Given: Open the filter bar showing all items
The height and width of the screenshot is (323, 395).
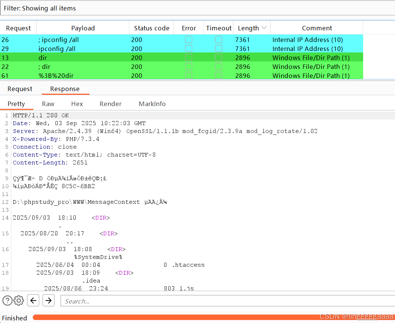Looking at the screenshot, I should tap(197, 8).
